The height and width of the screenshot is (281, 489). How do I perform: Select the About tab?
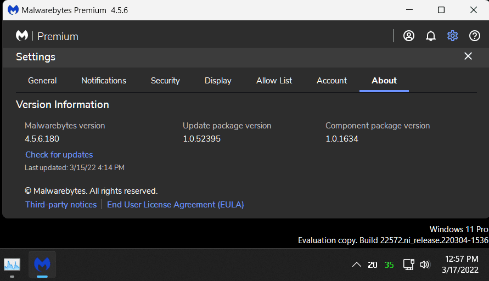tap(384, 81)
